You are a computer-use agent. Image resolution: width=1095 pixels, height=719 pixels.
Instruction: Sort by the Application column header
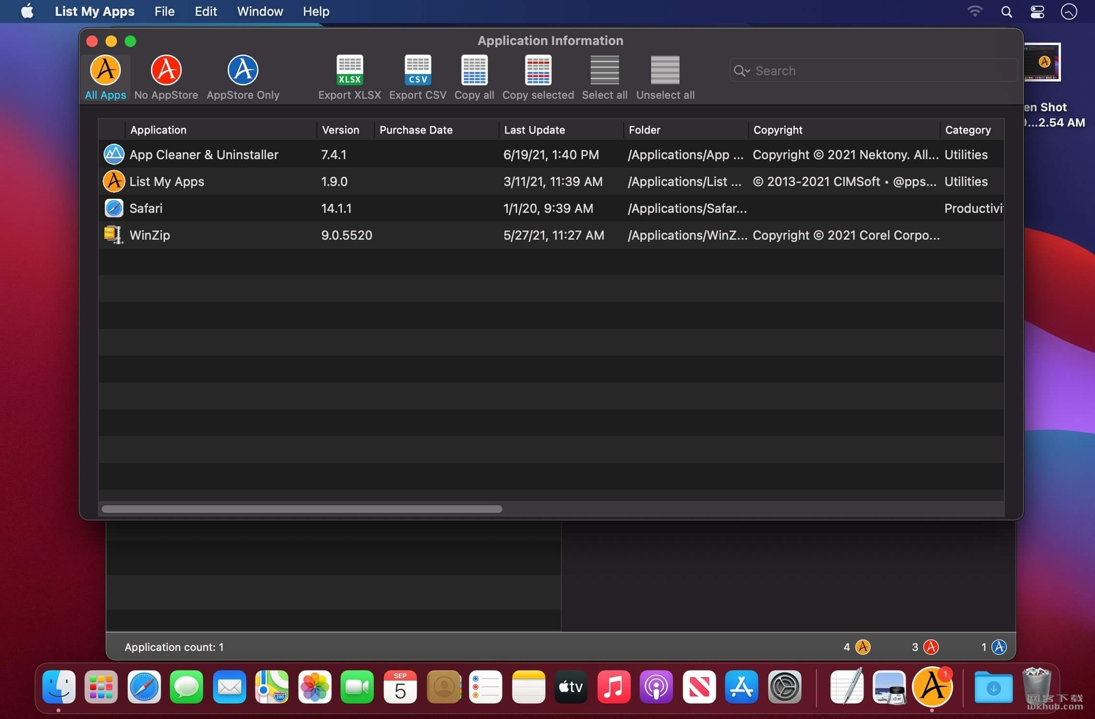point(221,130)
